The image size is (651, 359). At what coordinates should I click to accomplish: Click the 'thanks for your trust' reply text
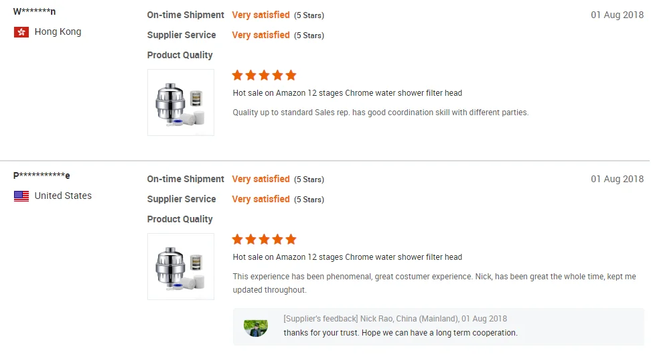(x=400, y=333)
